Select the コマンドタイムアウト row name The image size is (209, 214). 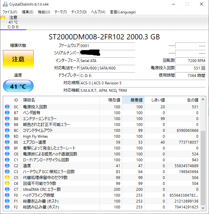38,130
